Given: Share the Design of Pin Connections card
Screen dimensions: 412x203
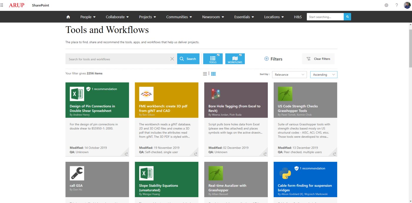Looking at the screenshot, I should (126, 154).
